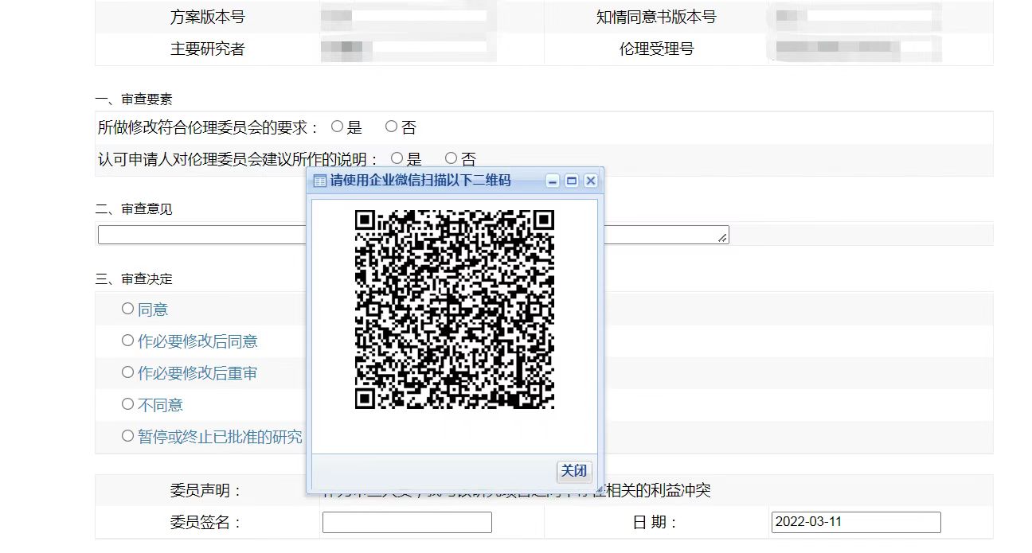The width and height of the screenshot is (1032, 553).
Task: Click the 日期 field showing 2022-03-11
Action: click(856, 522)
